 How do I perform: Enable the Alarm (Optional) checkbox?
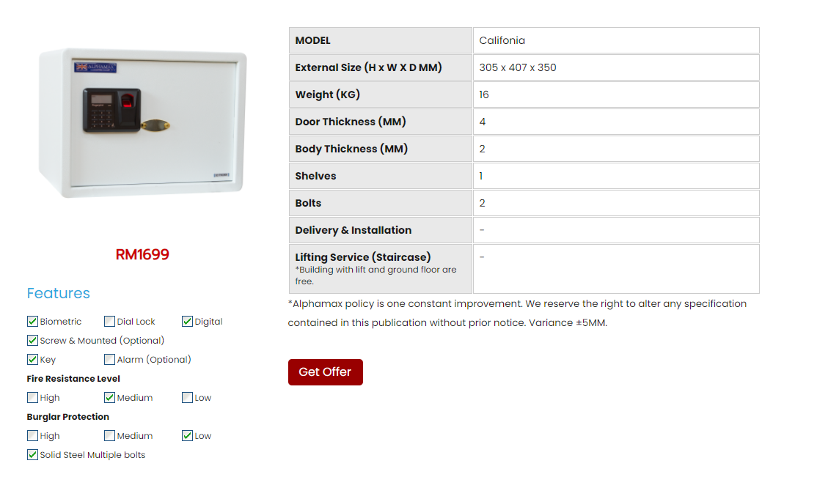pos(109,360)
